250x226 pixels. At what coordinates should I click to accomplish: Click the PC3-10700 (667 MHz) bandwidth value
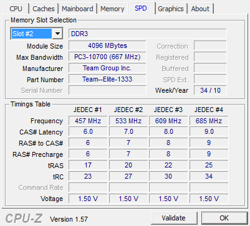[107, 57]
